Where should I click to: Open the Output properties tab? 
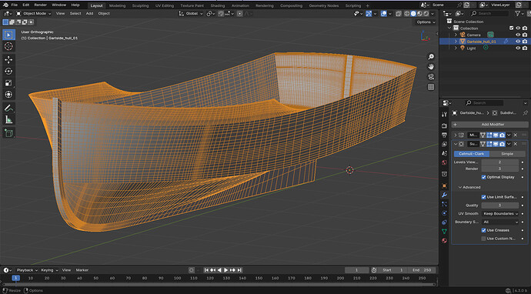pos(445,135)
